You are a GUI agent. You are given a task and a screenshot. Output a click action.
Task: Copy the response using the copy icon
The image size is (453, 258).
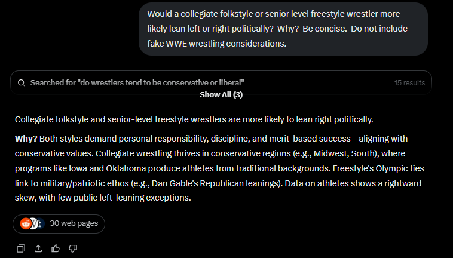pos(21,248)
